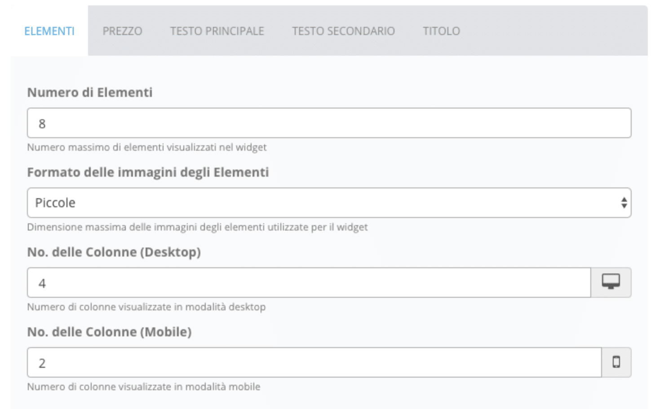Viewport: 655px width, 409px height.
Task: Click the Numero di Elementi label
Action: click(90, 92)
